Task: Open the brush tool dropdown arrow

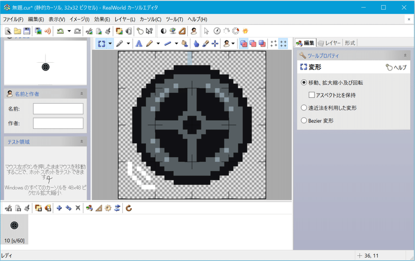Action: [128, 44]
